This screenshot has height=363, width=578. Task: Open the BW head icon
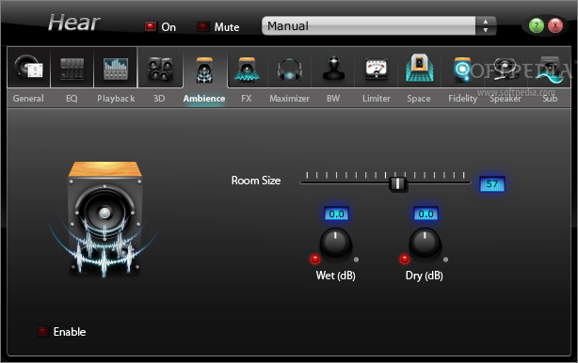click(x=333, y=69)
